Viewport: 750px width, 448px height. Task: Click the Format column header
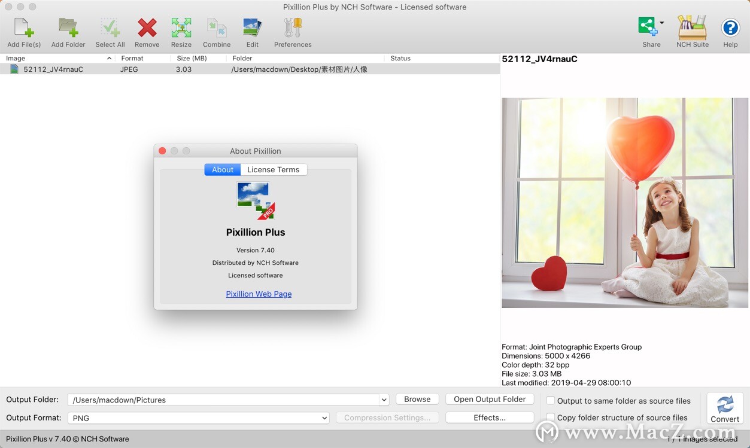coord(143,58)
